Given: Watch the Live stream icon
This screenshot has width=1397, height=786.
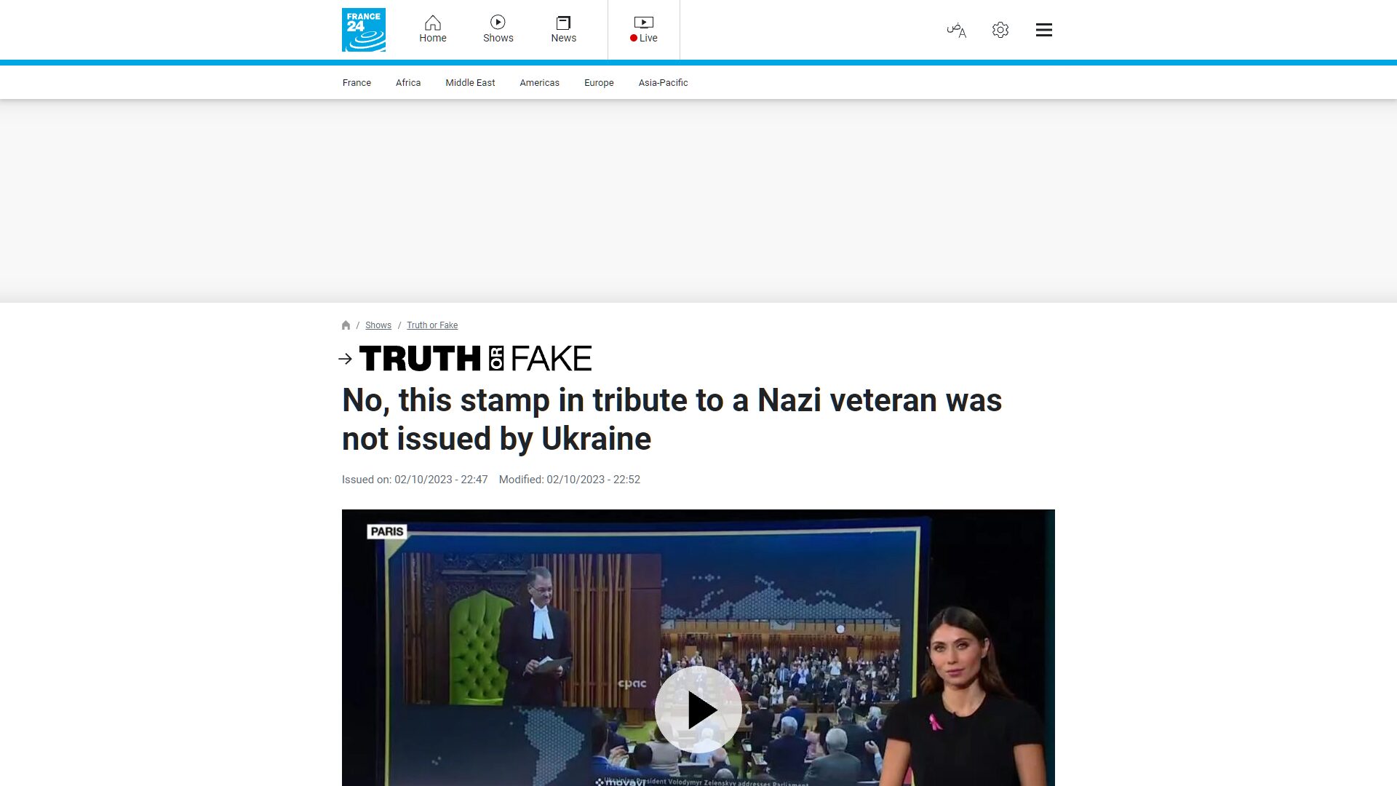Looking at the screenshot, I should (x=643, y=23).
